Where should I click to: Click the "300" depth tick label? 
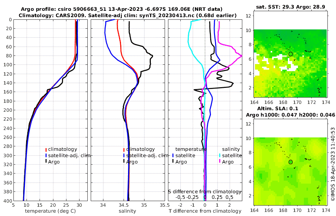8,155
